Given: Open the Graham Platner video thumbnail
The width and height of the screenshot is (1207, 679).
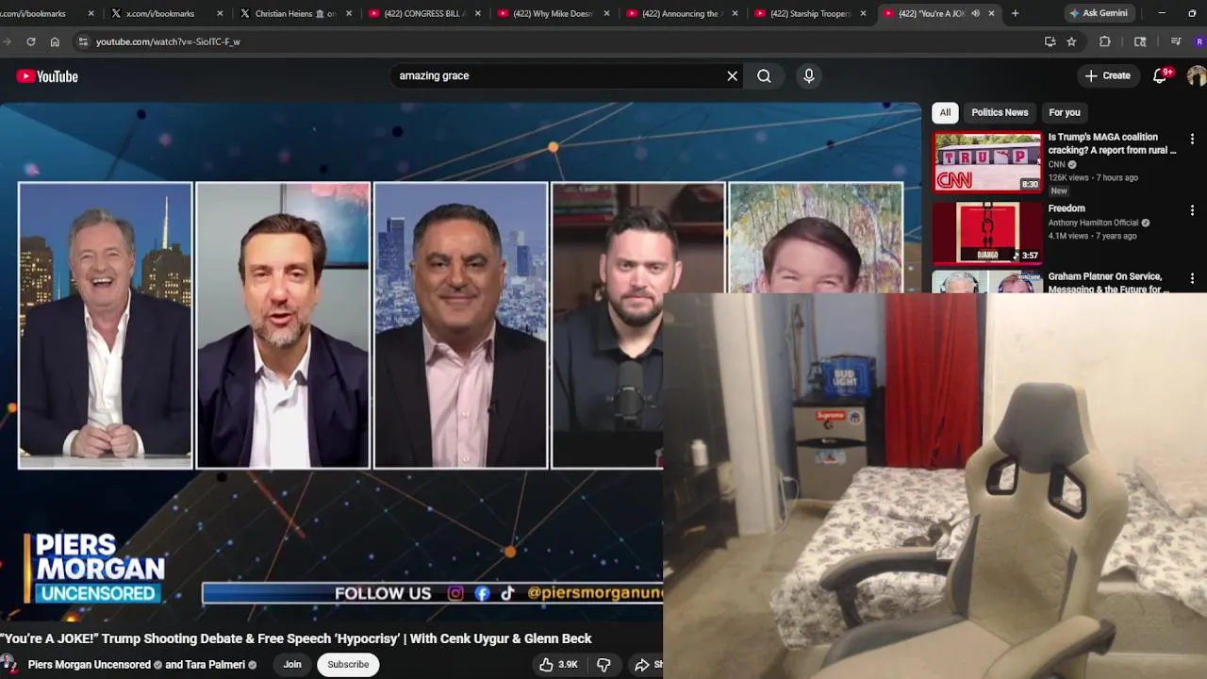Looking at the screenshot, I should [x=987, y=283].
